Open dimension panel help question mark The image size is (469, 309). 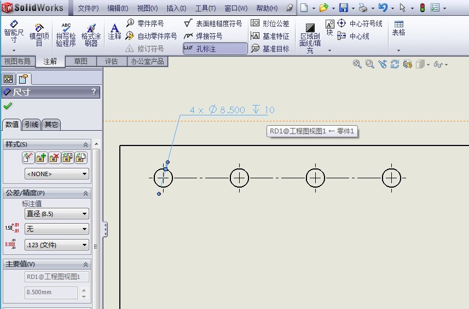click(x=94, y=91)
